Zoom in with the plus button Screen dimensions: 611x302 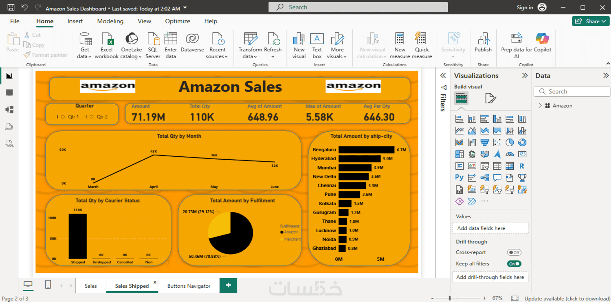pos(485,298)
